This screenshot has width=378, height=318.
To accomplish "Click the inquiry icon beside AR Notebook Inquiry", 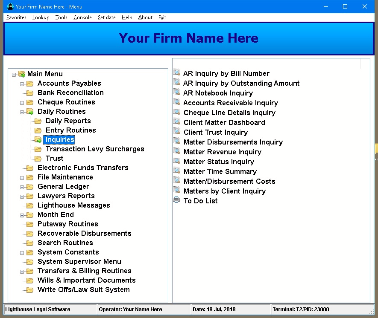I will pyautogui.click(x=176, y=93).
